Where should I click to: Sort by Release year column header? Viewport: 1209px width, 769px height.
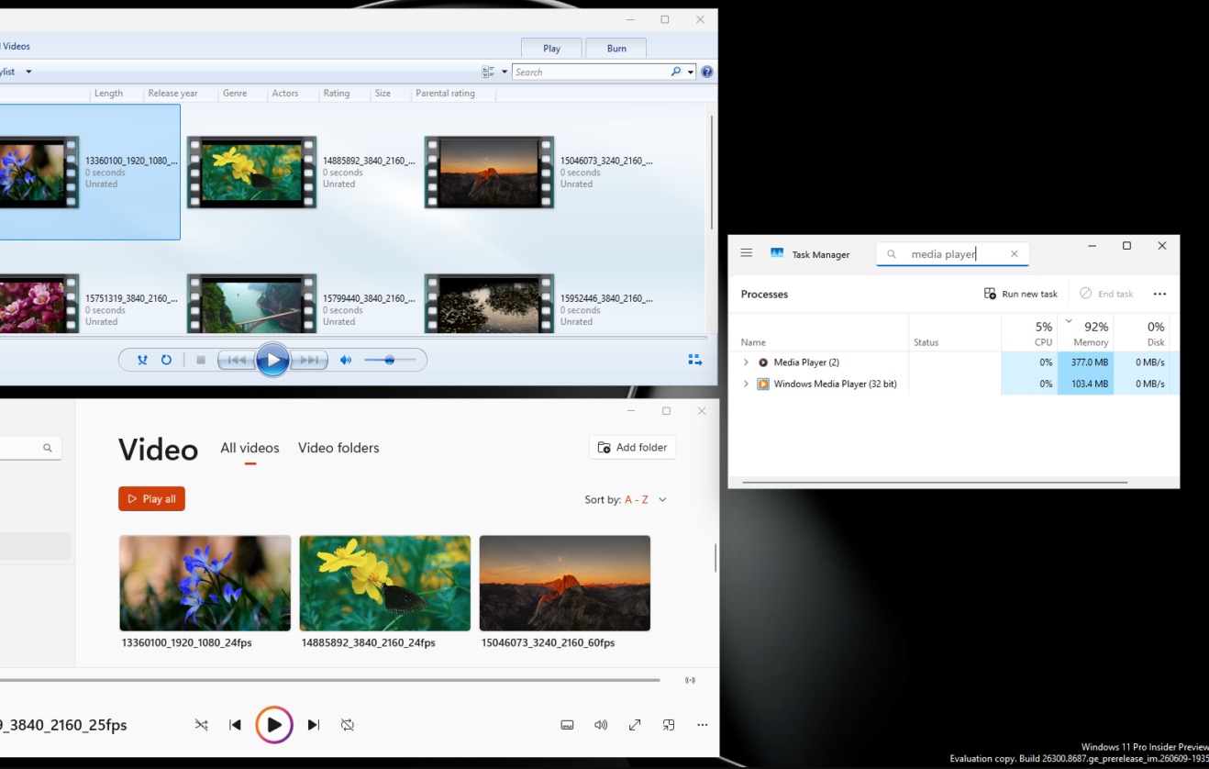pos(172,93)
